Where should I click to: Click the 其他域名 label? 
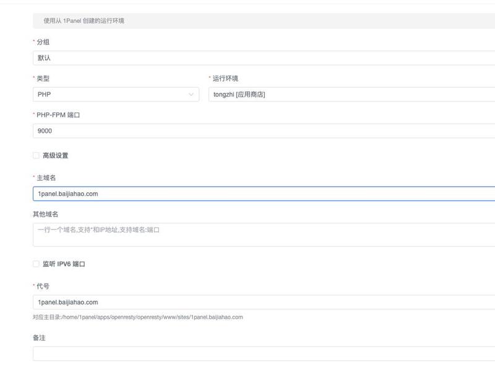tap(45, 214)
